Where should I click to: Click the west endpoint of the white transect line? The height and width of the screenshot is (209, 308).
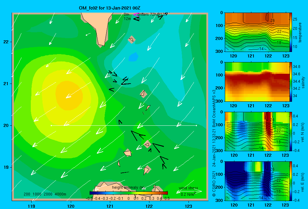51,125
